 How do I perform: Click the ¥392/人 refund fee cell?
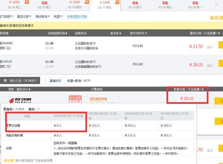click(166, 126)
